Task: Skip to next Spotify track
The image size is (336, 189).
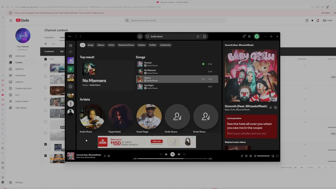Action: pyautogui.click(x=179, y=154)
